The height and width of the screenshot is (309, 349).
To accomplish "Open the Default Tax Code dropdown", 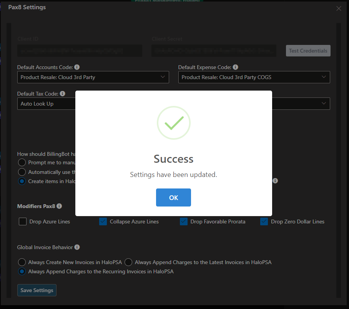I will (x=46, y=104).
